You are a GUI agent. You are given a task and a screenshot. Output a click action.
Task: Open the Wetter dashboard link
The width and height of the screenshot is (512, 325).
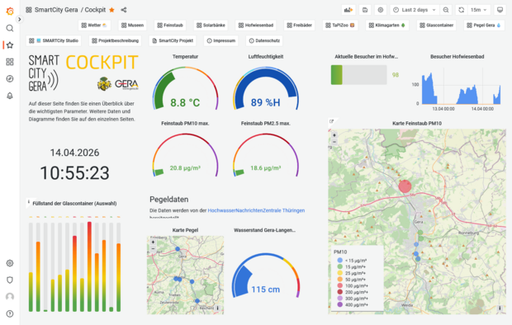[94, 25]
